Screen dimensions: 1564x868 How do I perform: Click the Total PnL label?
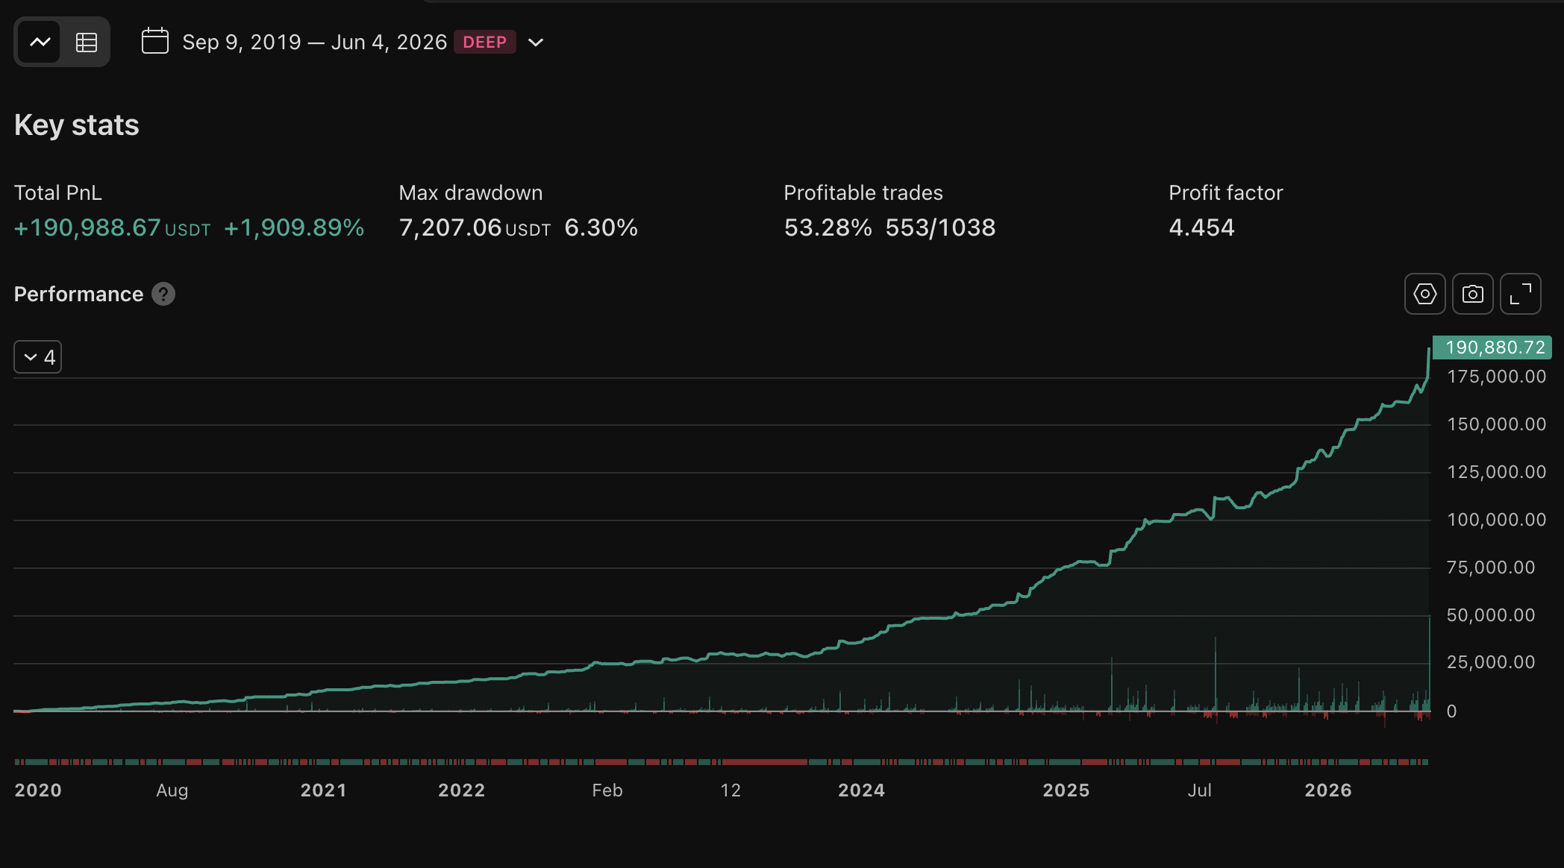pos(58,193)
